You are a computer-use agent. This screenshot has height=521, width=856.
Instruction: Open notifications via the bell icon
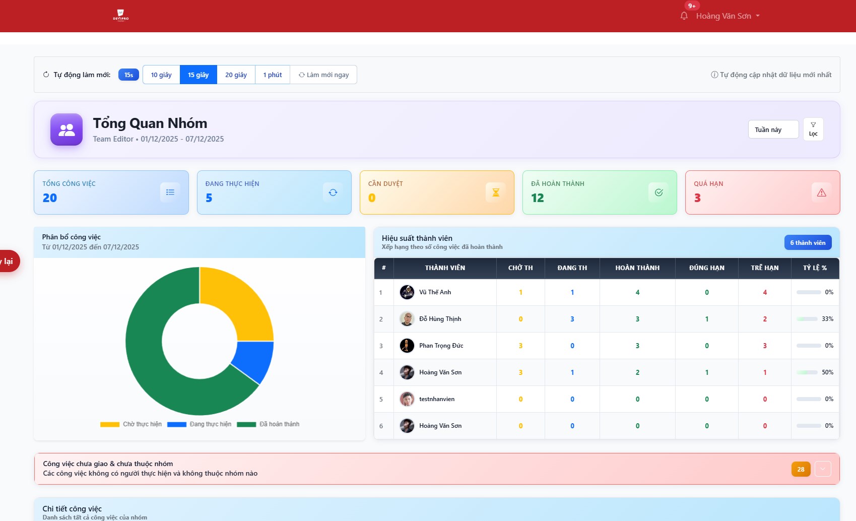coord(684,16)
